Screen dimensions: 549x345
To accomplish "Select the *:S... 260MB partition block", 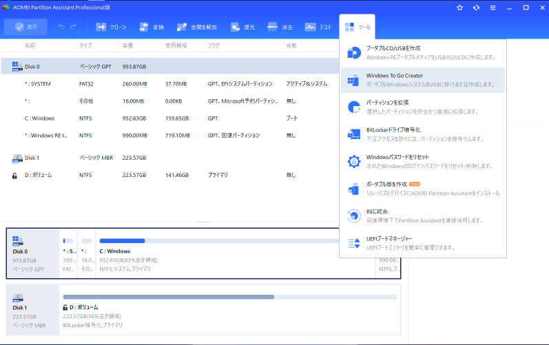I will point(69,253).
